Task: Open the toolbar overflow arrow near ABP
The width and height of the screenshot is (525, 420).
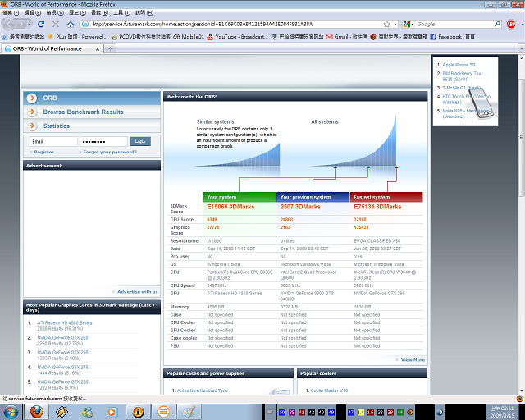Action: [523, 24]
